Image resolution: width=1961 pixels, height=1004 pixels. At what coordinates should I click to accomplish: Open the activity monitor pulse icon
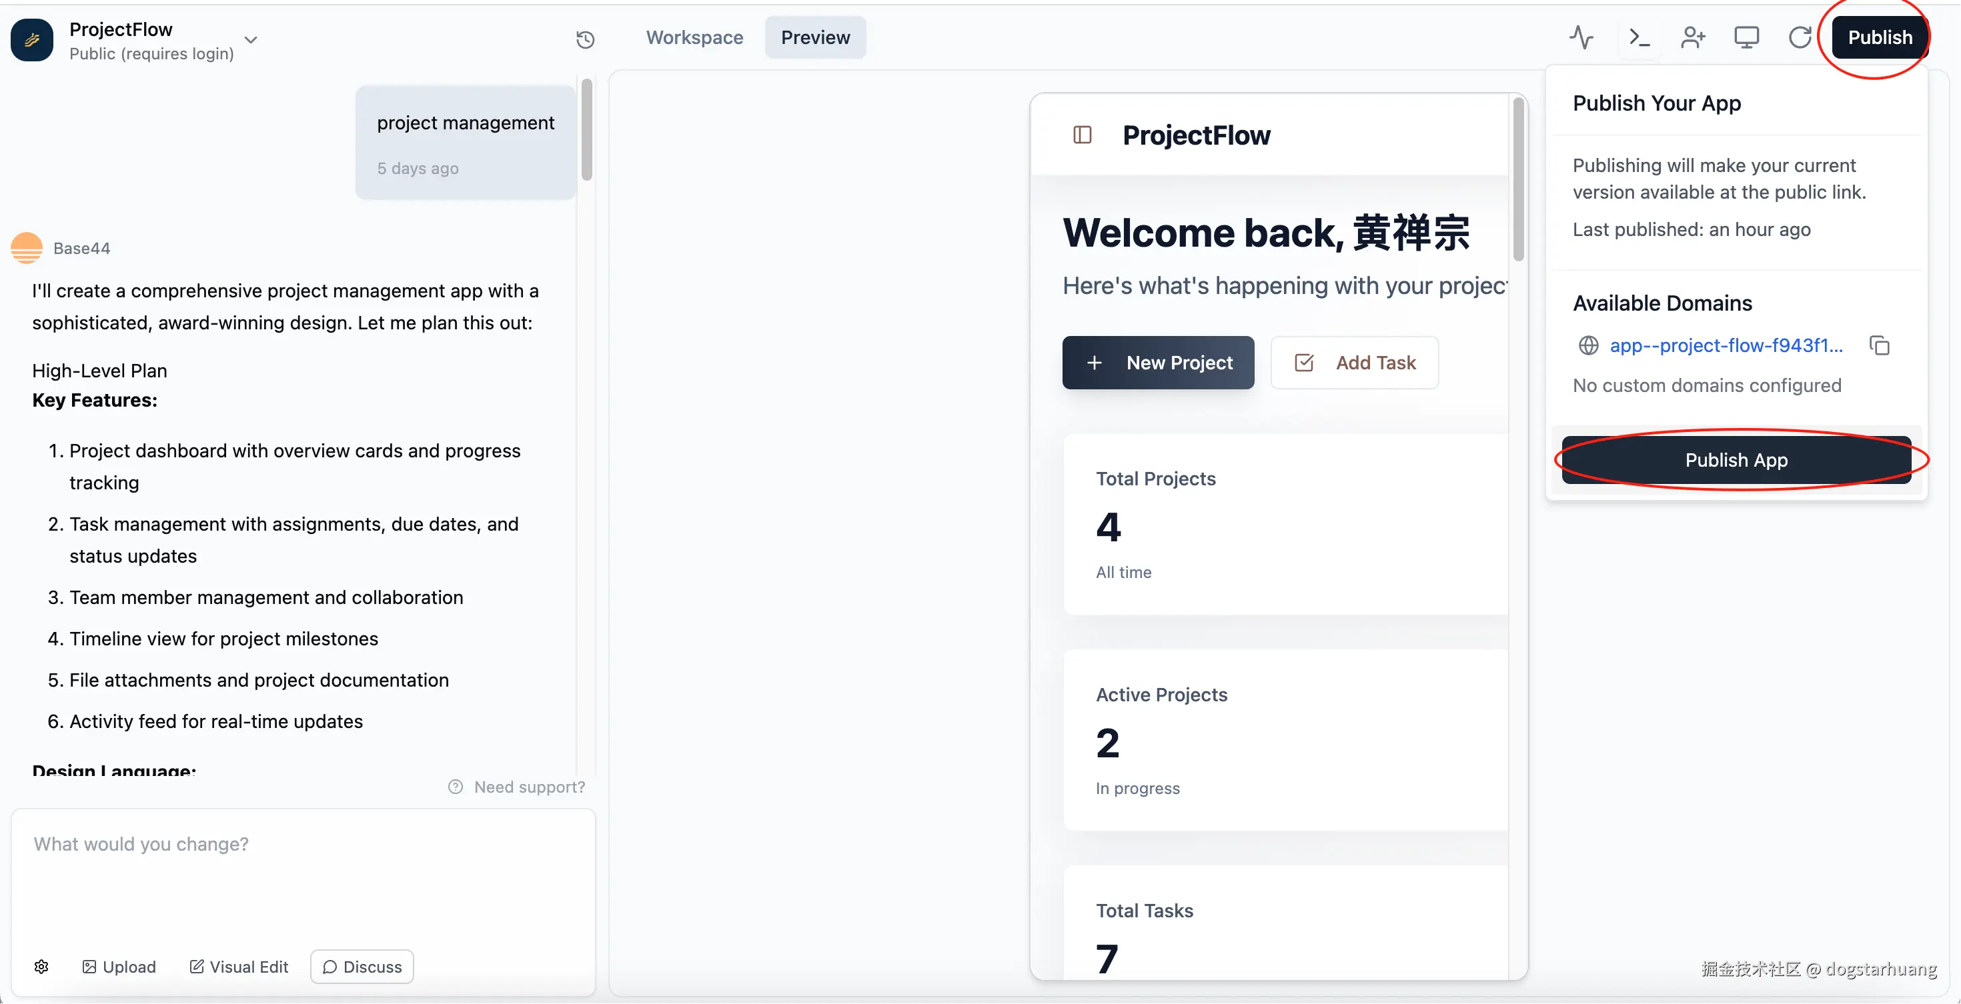tap(1581, 37)
